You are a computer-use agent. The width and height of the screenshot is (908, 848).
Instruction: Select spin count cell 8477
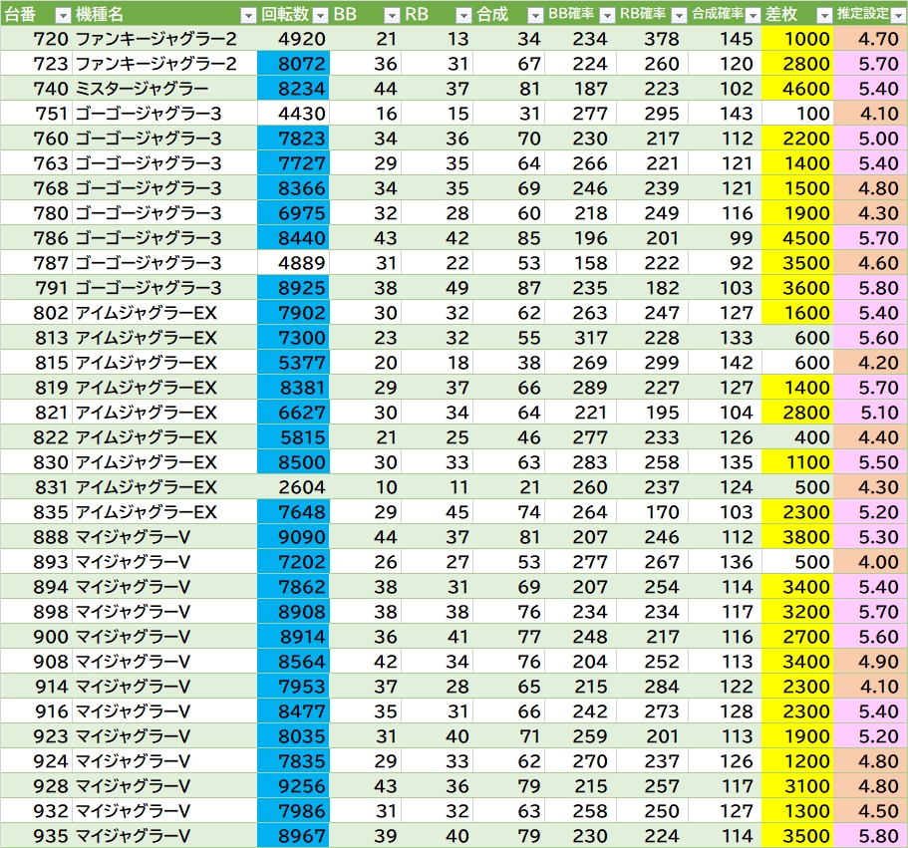coord(294,710)
